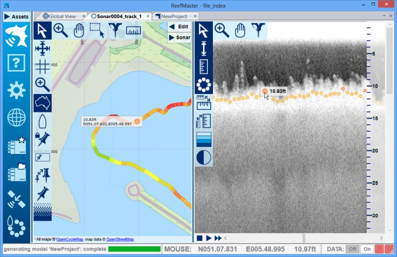Switch DATA display On
The width and height of the screenshot is (397, 257).
pos(367,249)
